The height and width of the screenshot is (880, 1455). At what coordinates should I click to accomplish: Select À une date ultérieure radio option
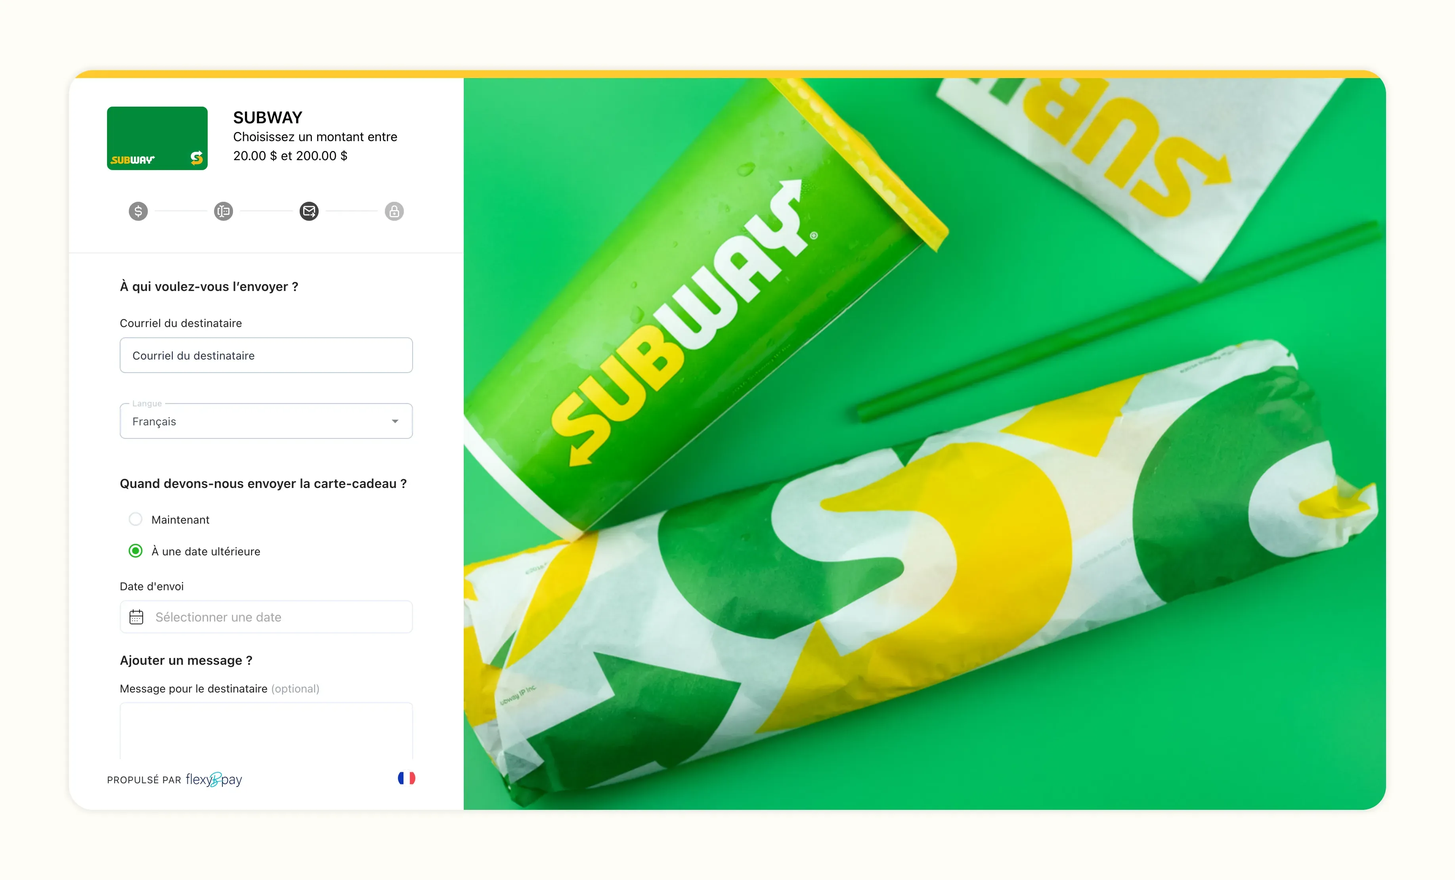tap(135, 551)
